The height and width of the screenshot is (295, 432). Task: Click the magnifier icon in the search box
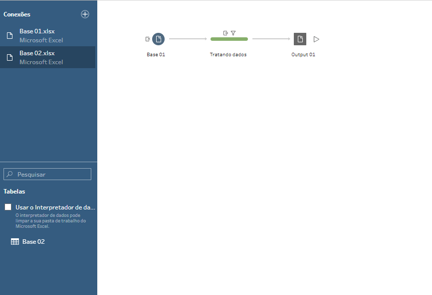[10, 174]
